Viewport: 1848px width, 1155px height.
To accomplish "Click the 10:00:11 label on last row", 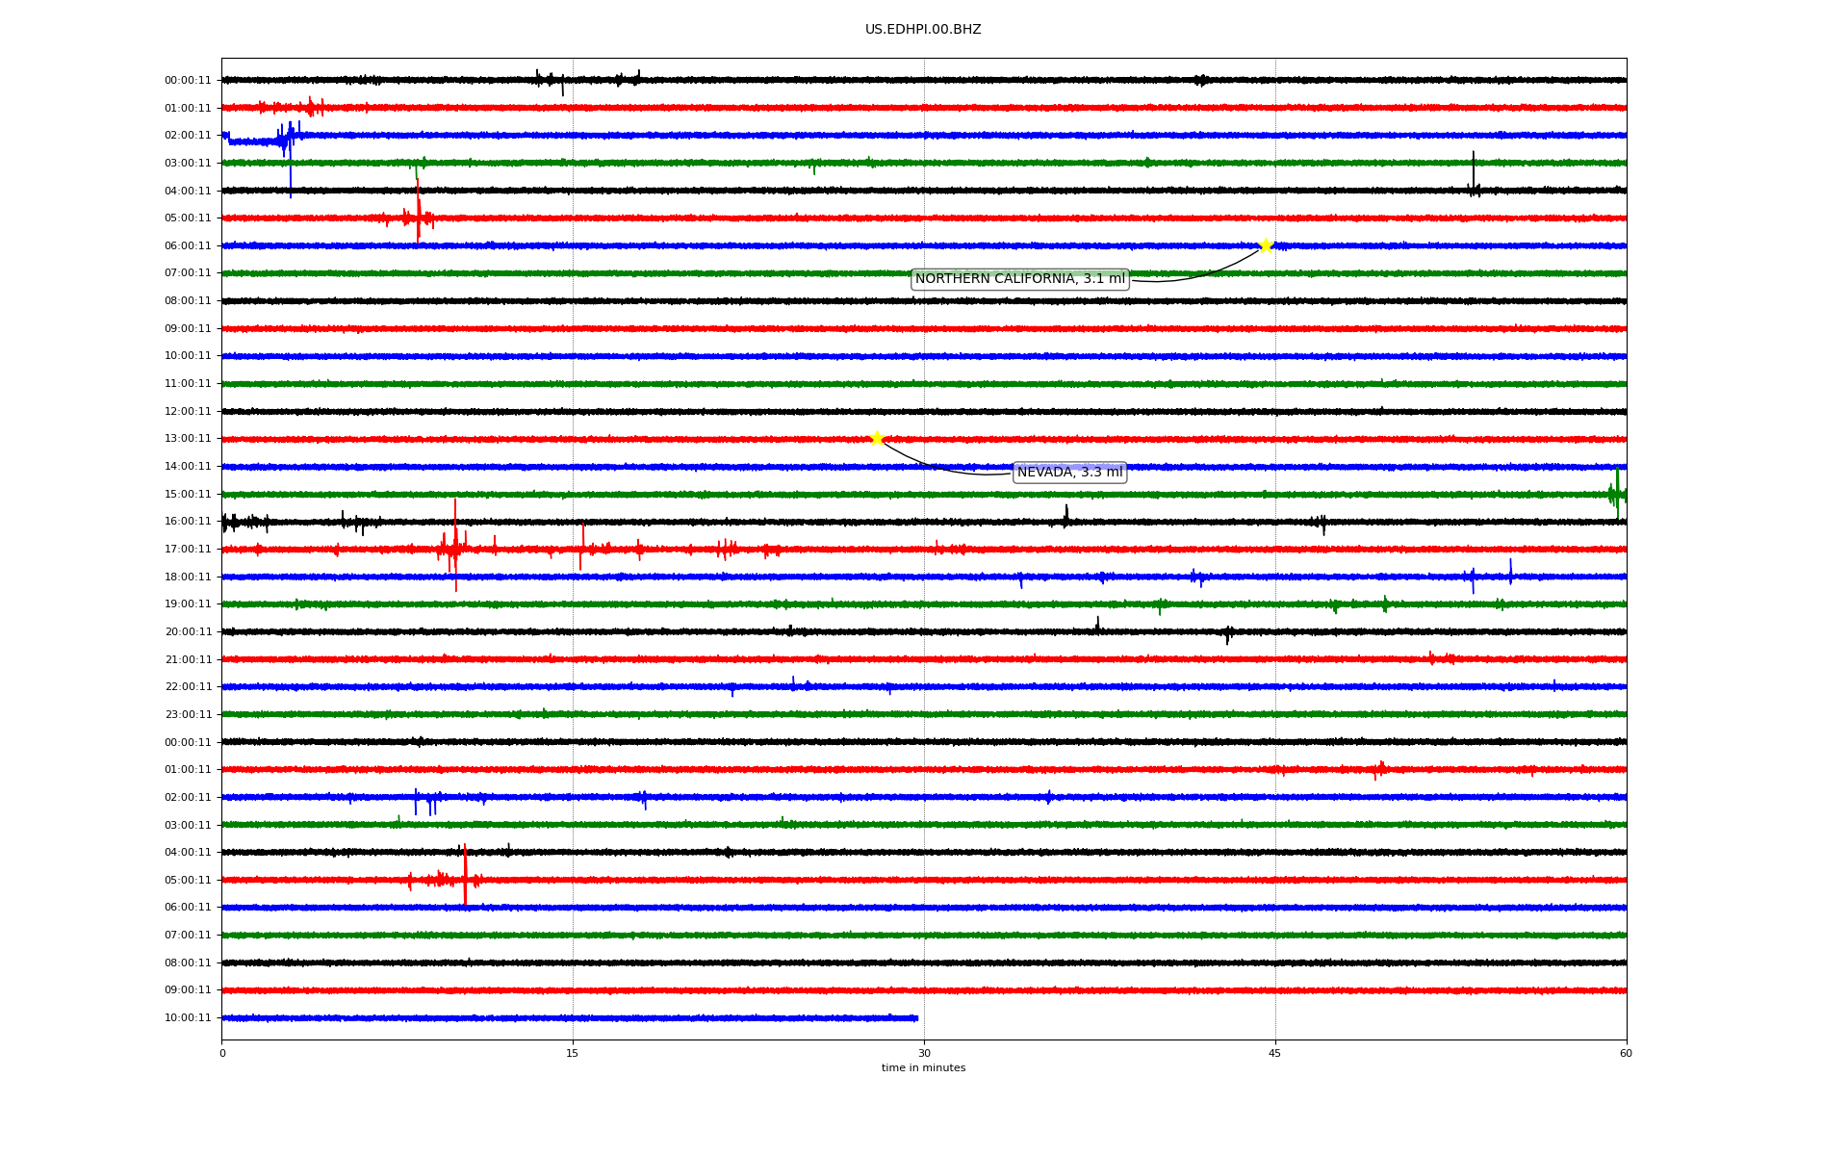I will point(188,1018).
